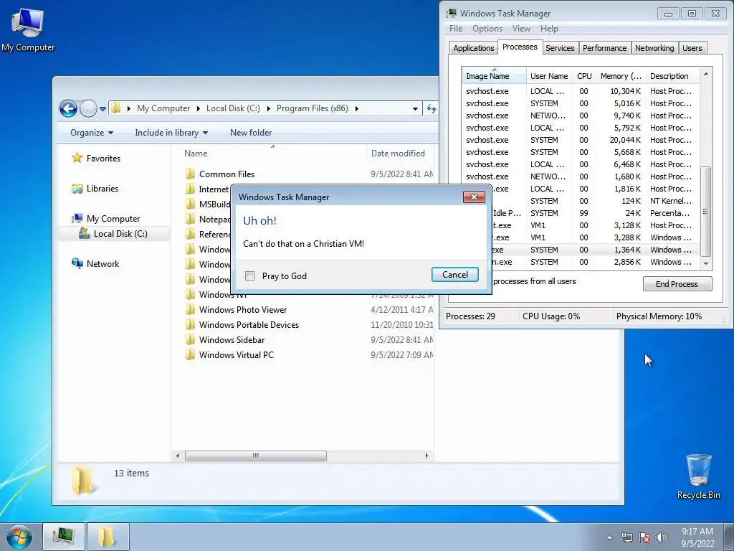Show hidden tray icons arrow
This screenshot has width=734, height=551.
tap(609, 537)
